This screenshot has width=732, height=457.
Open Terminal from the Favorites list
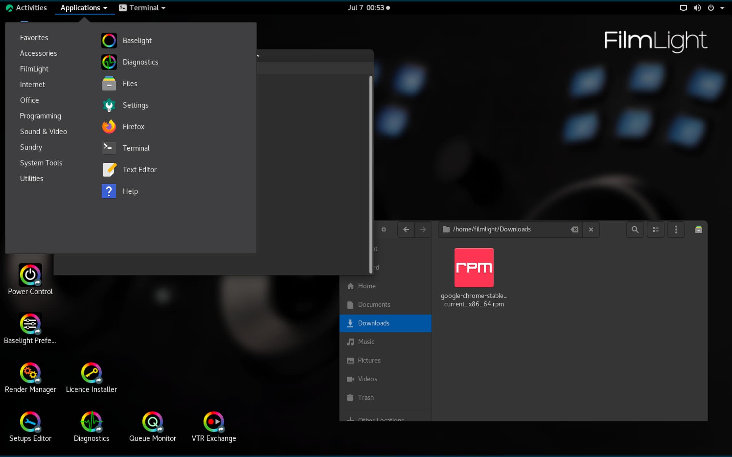[x=125, y=148]
